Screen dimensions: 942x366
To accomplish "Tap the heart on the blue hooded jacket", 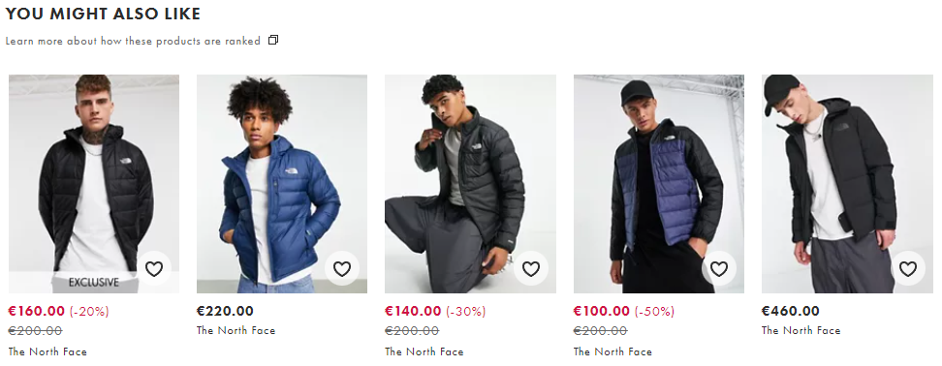I will pyautogui.click(x=342, y=269).
